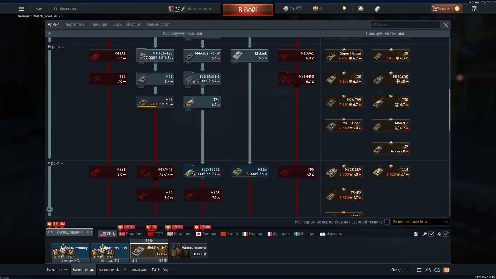496x279 pixels.
Task: Open the help question mark icon
Action: 474,9
